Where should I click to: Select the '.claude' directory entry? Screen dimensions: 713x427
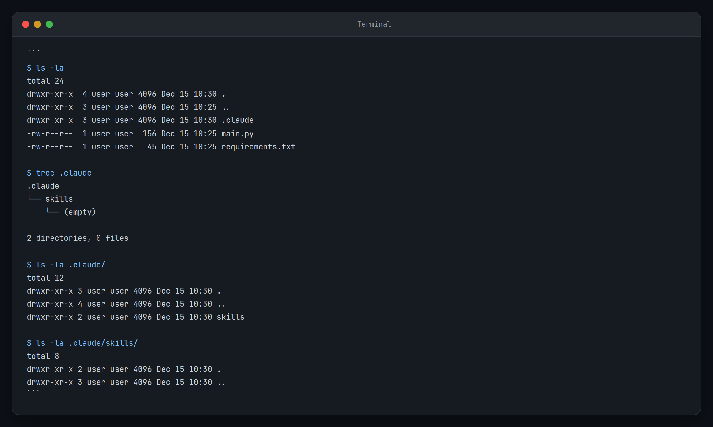coord(237,120)
